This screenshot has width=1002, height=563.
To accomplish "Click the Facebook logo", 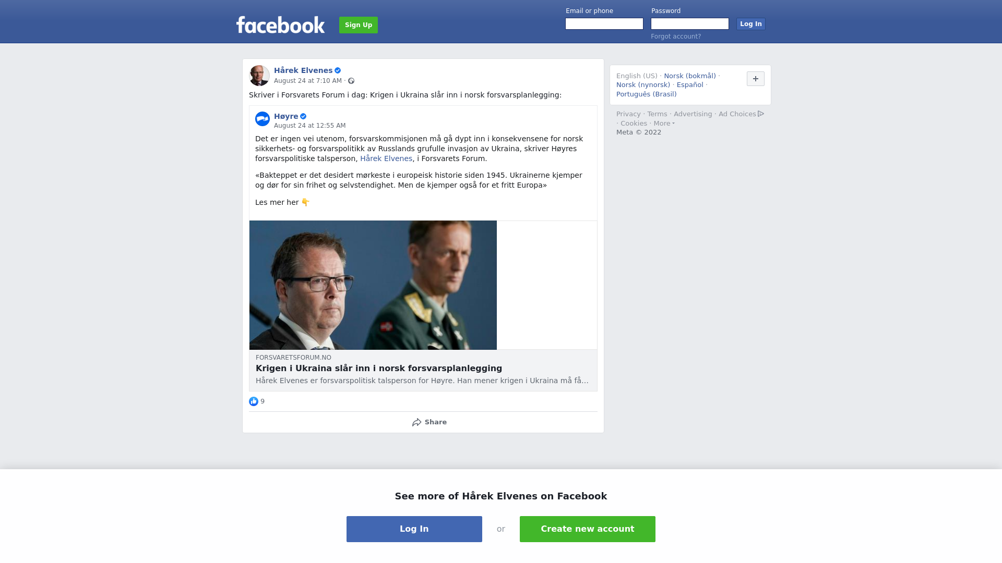I will (x=280, y=25).
